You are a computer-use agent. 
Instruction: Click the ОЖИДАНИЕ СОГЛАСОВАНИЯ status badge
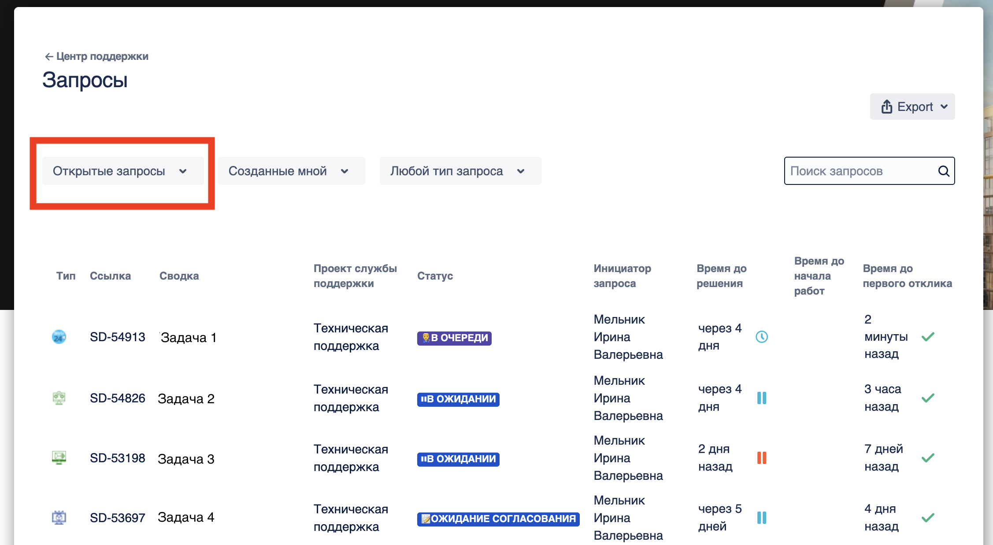tap(498, 519)
